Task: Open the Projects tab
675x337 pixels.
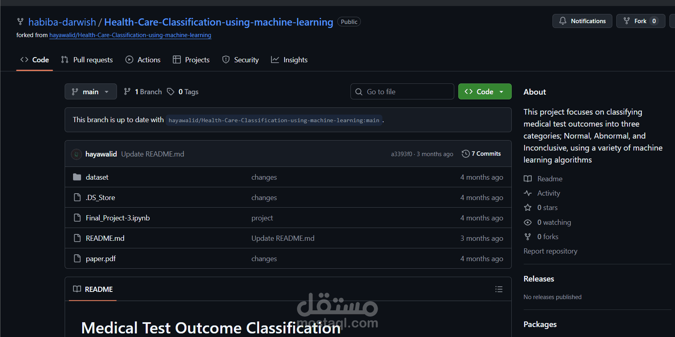Action: coord(191,59)
